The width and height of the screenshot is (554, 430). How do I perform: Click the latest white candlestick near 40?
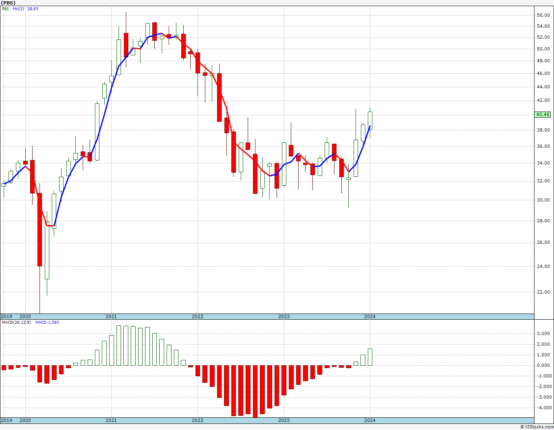point(370,121)
